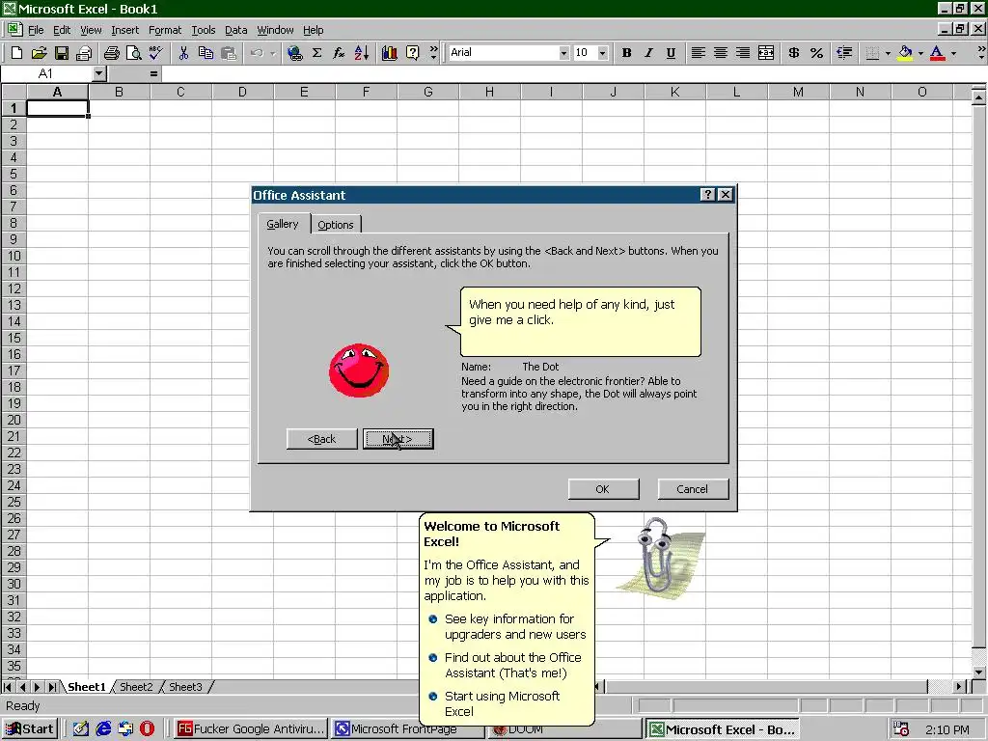Run the Spelling check icon
The width and height of the screenshot is (988, 741).
coord(155,53)
